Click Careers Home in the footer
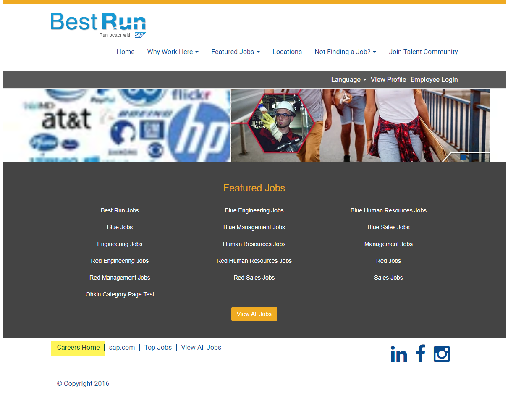 (78, 348)
